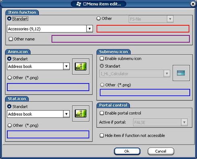Click the purple-bordered Other name text field

[x=120, y=39]
